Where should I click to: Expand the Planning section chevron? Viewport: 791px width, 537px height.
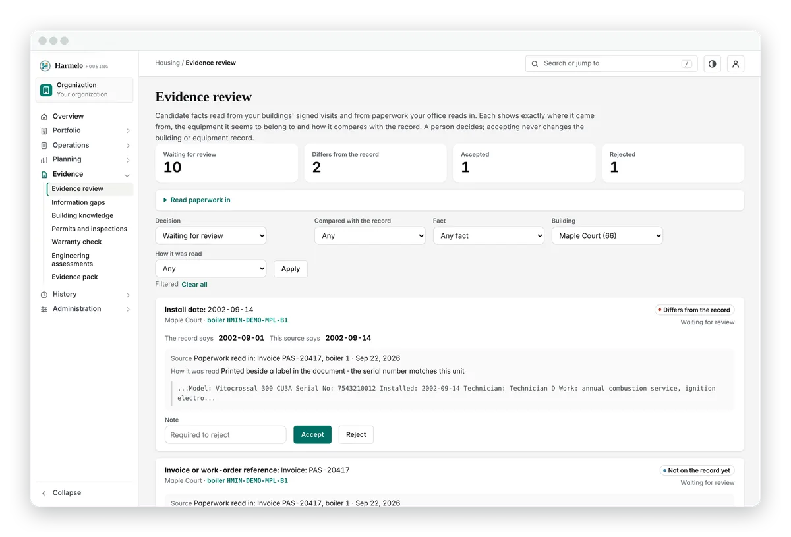128,160
